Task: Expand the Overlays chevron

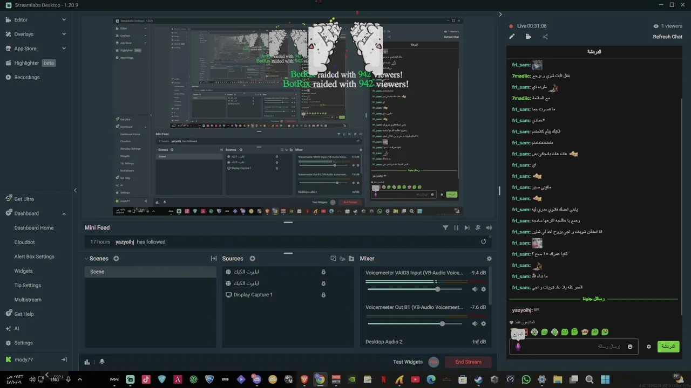Action: [x=64, y=34]
